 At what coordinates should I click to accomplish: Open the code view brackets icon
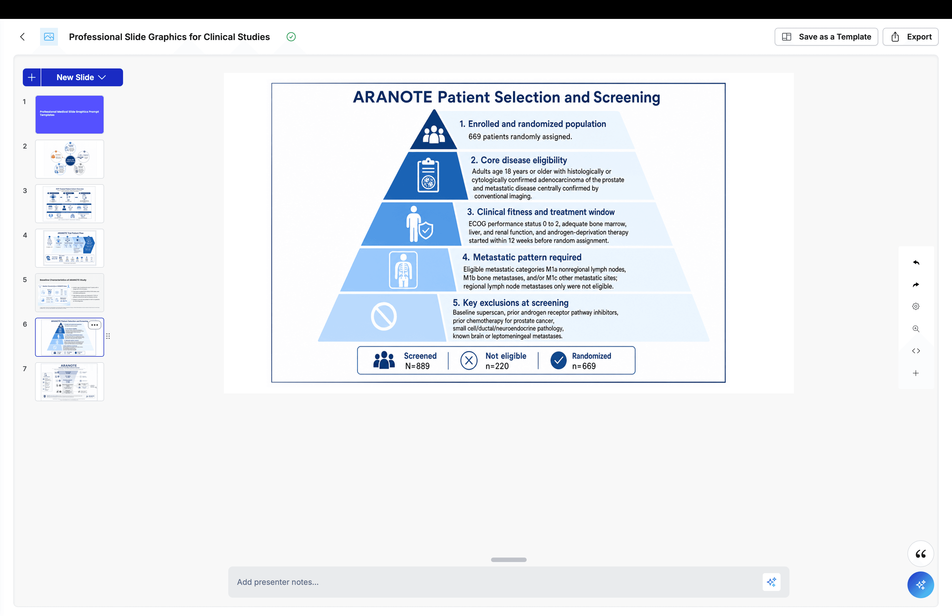click(x=916, y=351)
